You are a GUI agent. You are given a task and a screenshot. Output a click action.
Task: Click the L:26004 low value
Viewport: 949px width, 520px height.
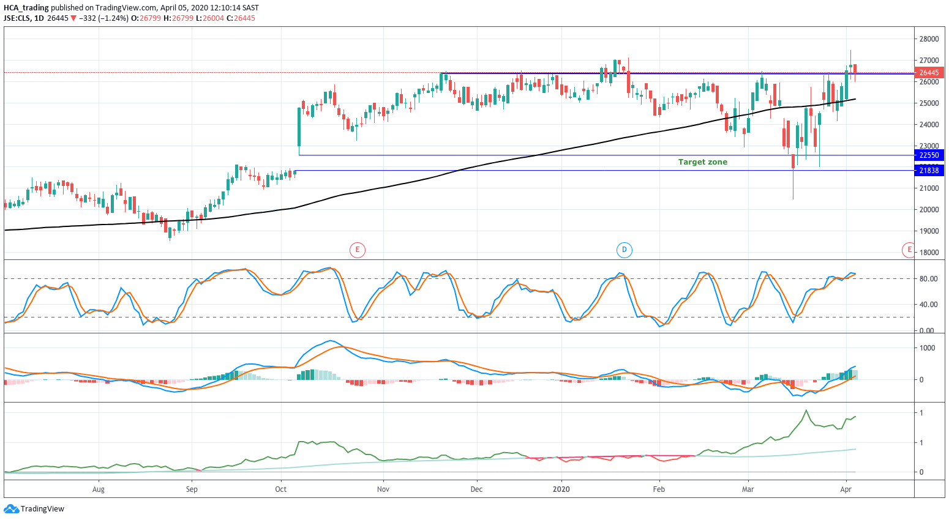[x=210, y=18]
